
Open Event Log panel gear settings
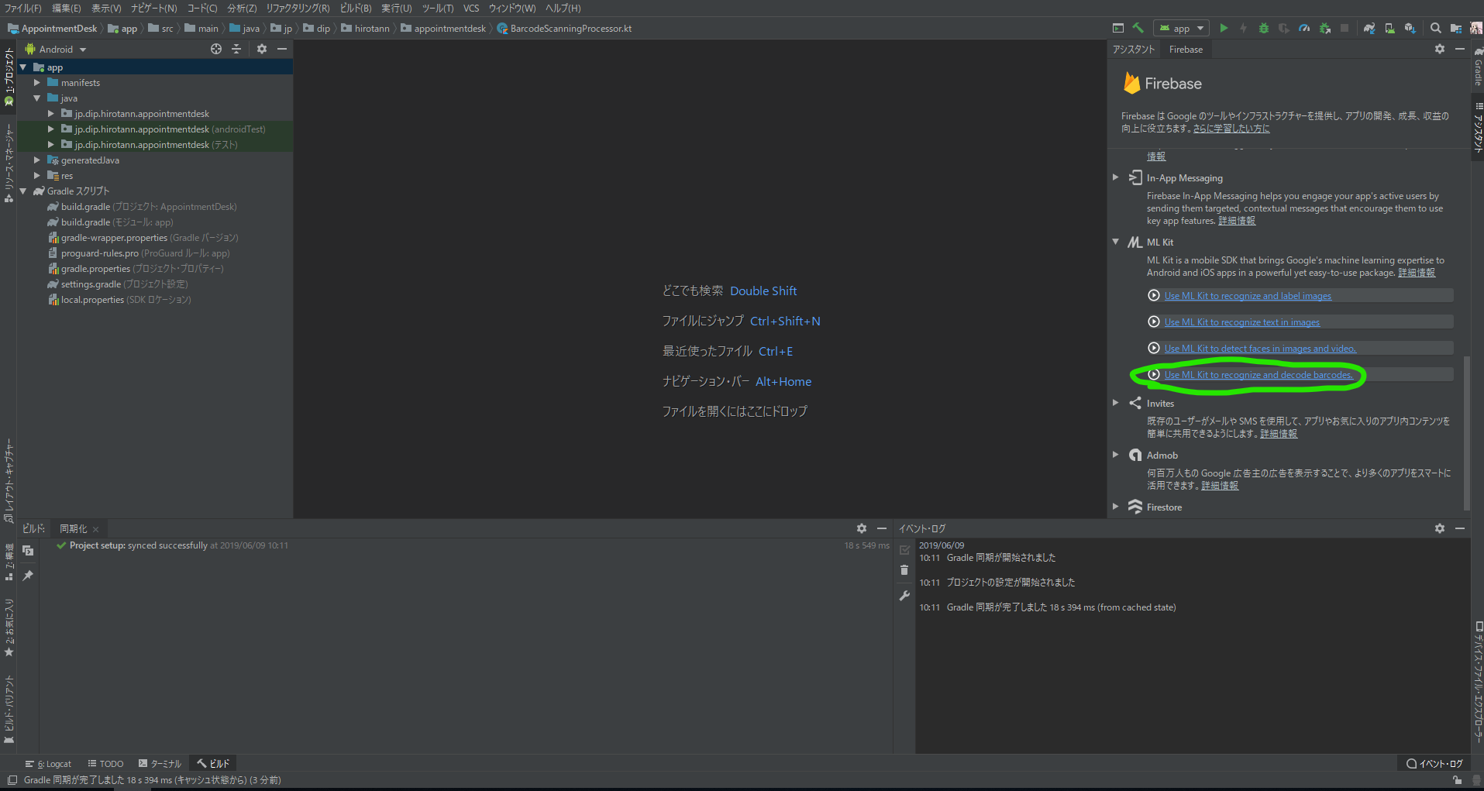pyautogui.click(x=1440, y=528)
